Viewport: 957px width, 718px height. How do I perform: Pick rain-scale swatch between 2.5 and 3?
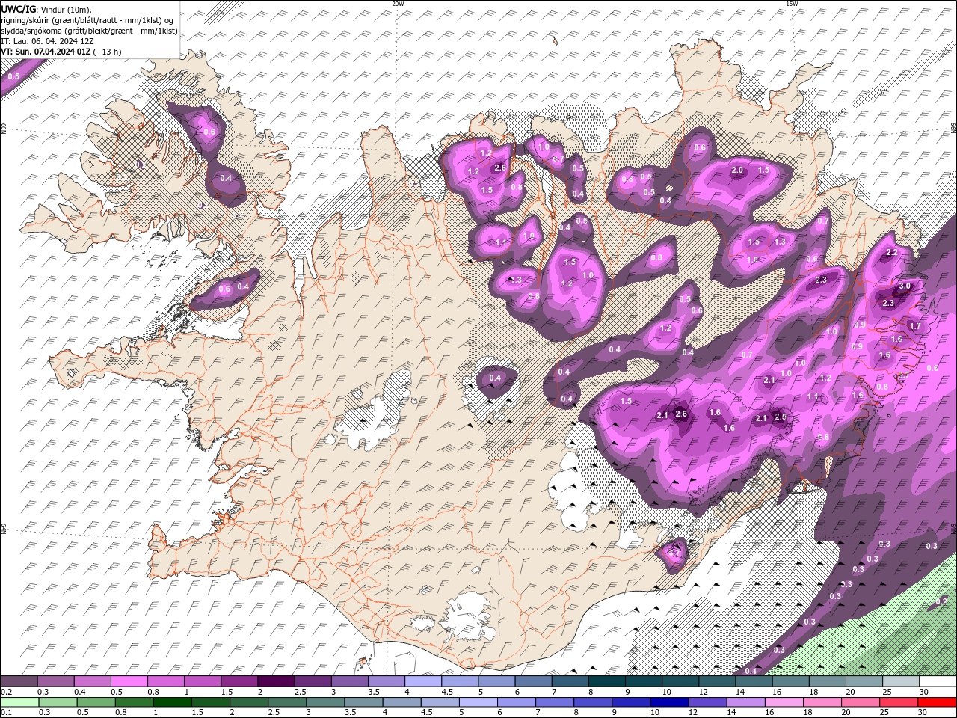click(x=286, y=702)
